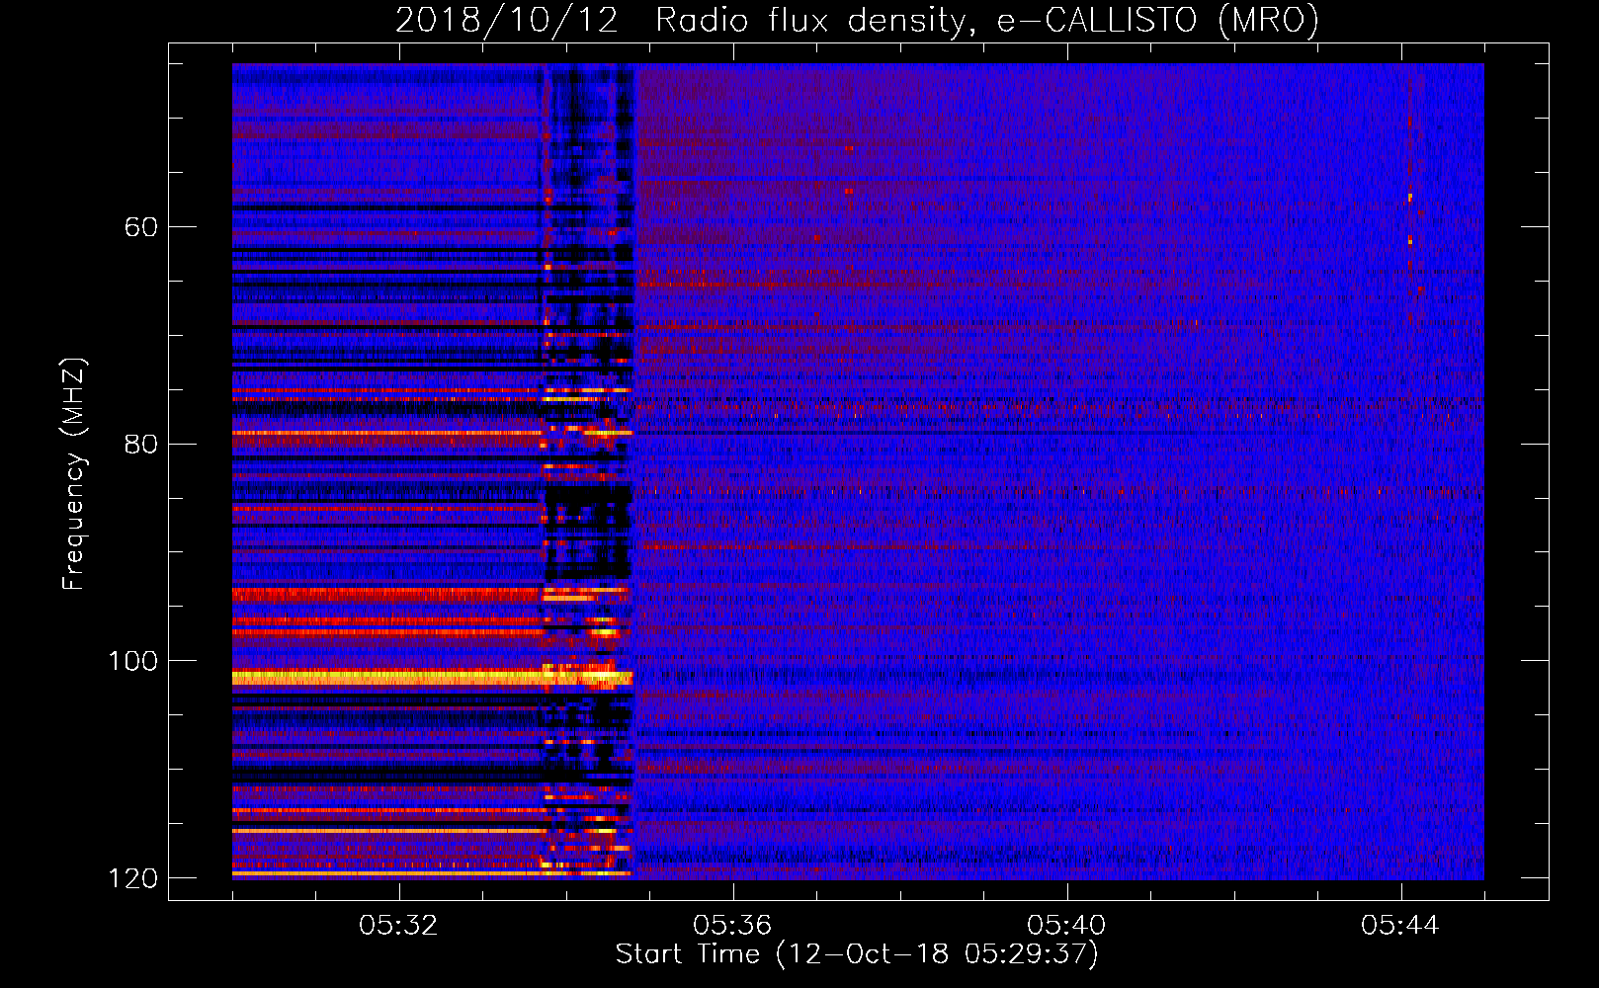The height and width of the screenshot is (988, 1599).
Task: Click the 100 frequency tick label
Action: click(132, 661)
